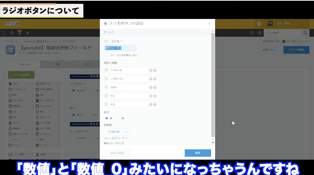This screenshot has height=175, width=314.
Task: Click the 保存 save button
Action: [198, 153]
